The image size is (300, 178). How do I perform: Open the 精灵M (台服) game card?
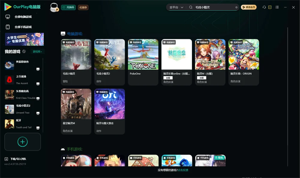point(210,62)
